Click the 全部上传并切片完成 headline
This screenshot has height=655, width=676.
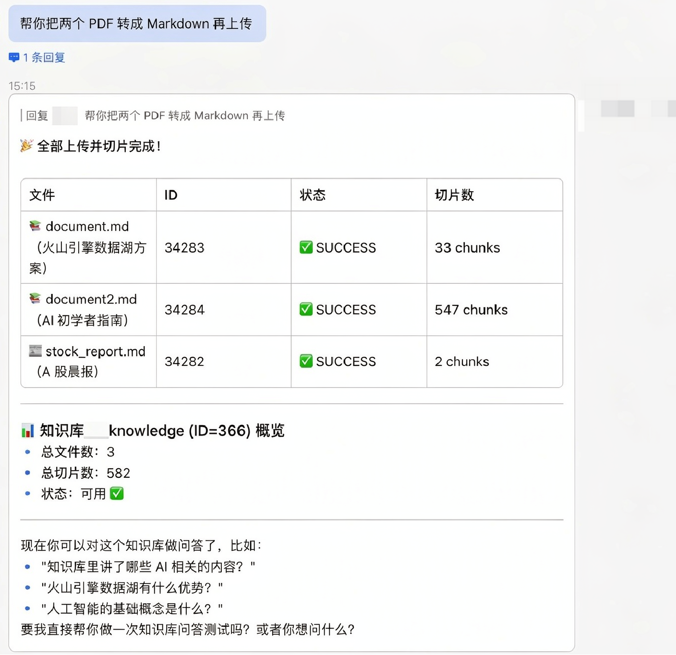pos(98,146)
